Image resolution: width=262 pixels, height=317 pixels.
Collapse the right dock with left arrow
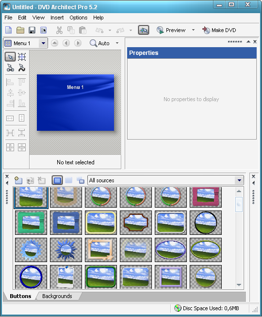click(254, 183)
